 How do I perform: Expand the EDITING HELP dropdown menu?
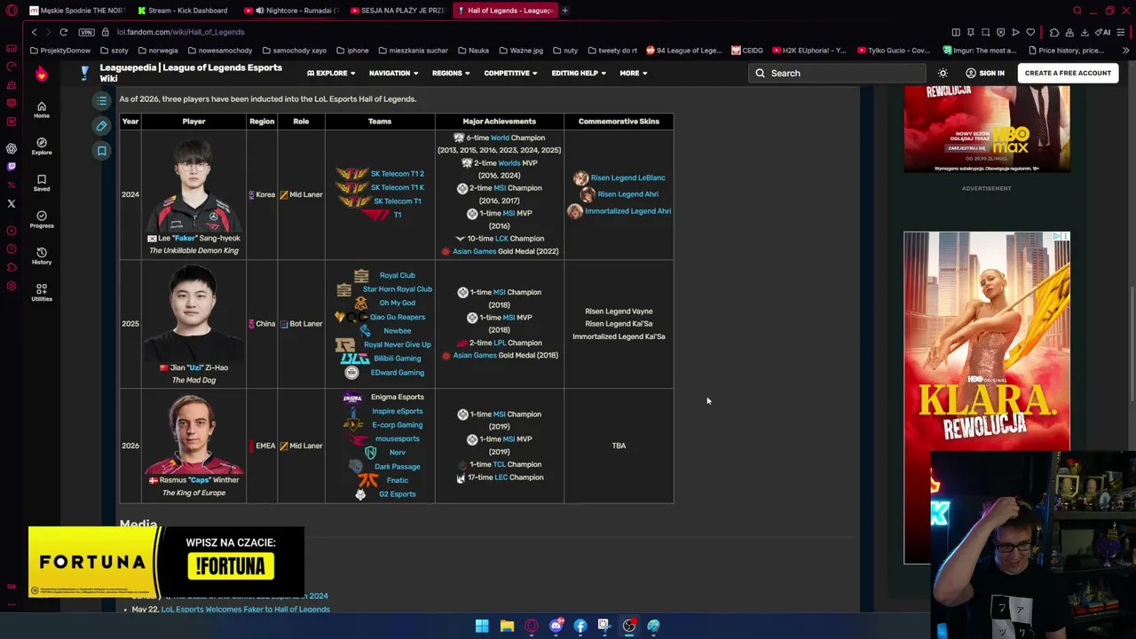point(578,74)
